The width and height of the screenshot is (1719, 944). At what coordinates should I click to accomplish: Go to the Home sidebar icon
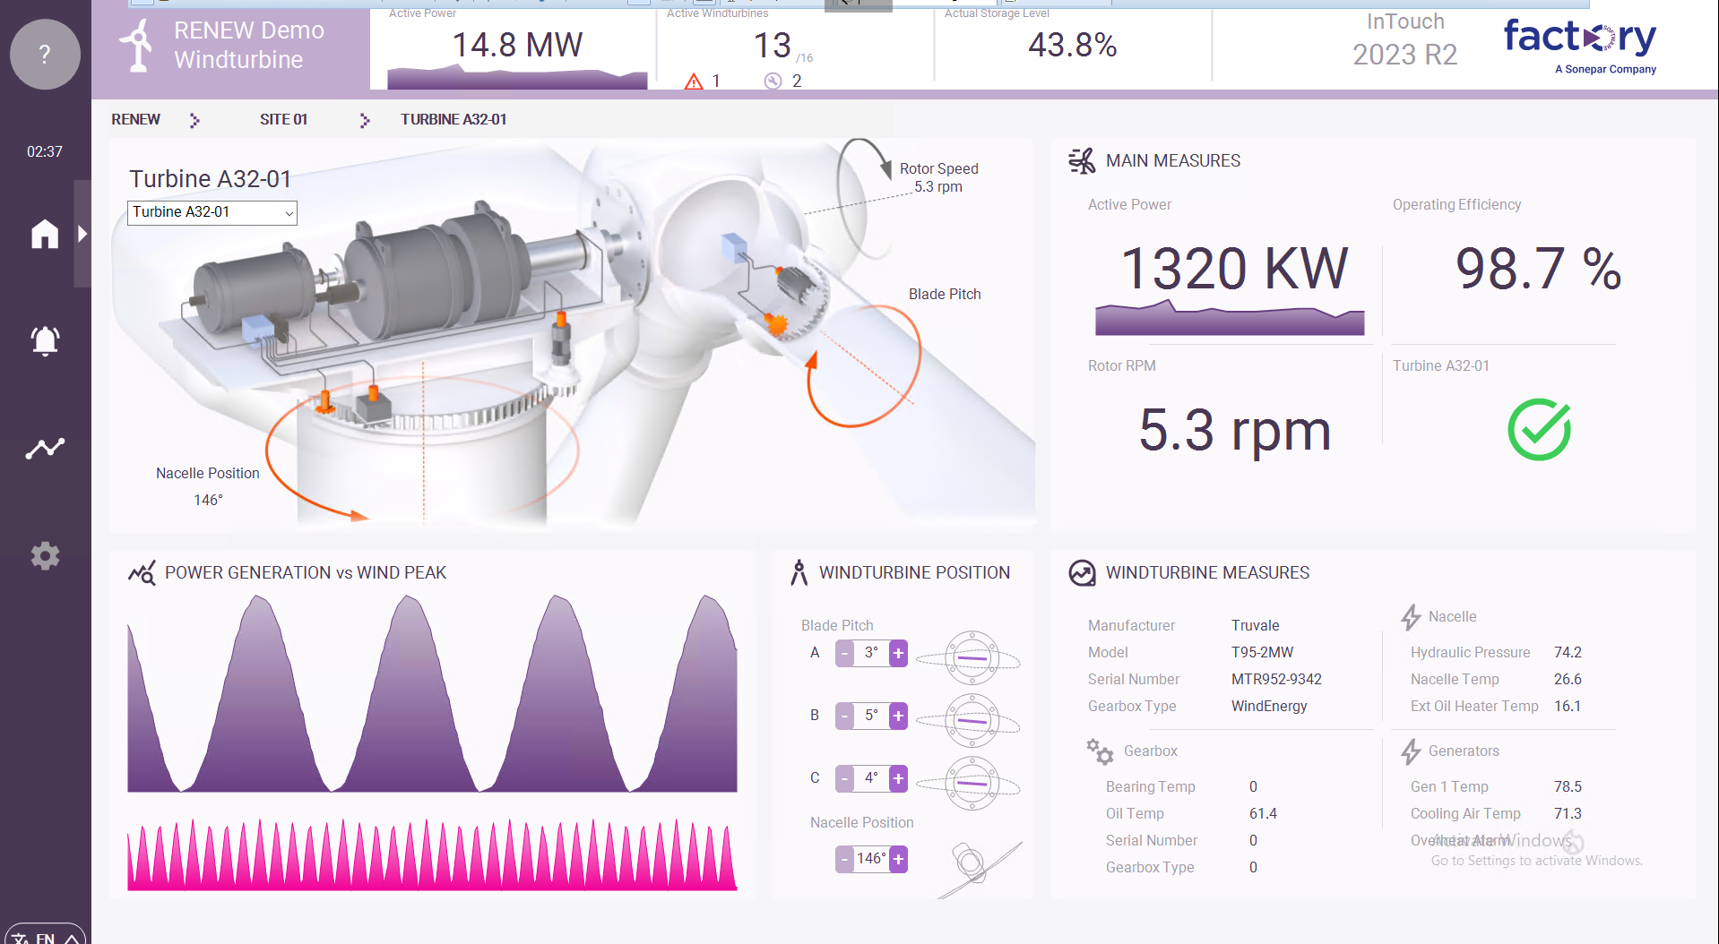click(x=45, y=234)
